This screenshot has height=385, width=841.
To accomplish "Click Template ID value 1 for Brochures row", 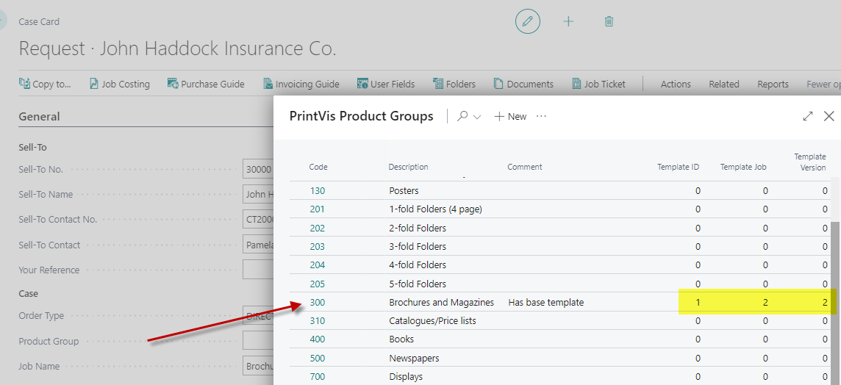I will pyautogui.click(x=697, y=303).
